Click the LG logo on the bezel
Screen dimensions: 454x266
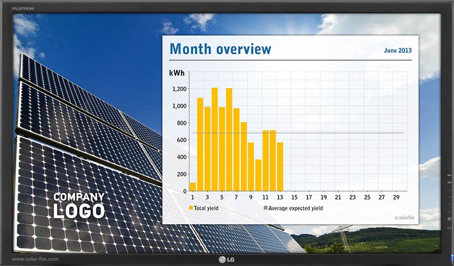point(226,260)
